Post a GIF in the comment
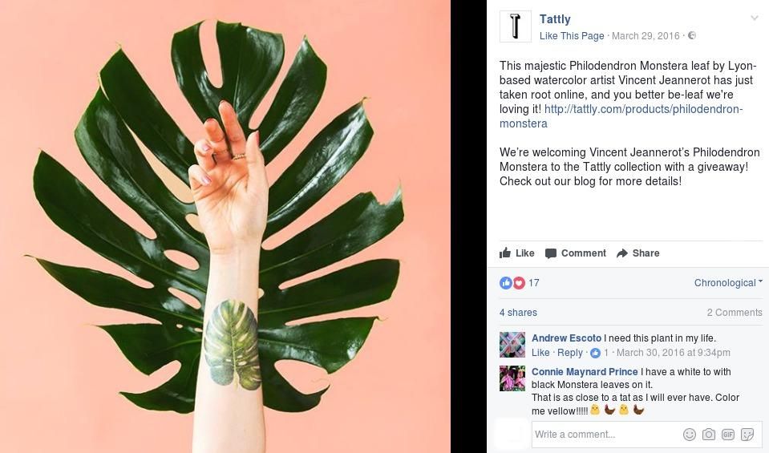This screenshot has height=453, width=769. tap(728, 435)
